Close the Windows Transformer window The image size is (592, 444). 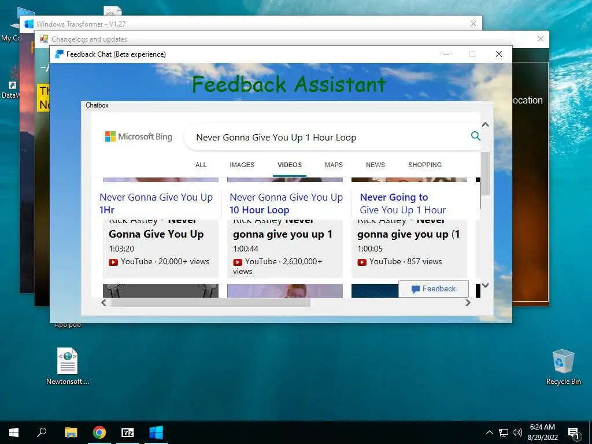click(x=473, y=24)
